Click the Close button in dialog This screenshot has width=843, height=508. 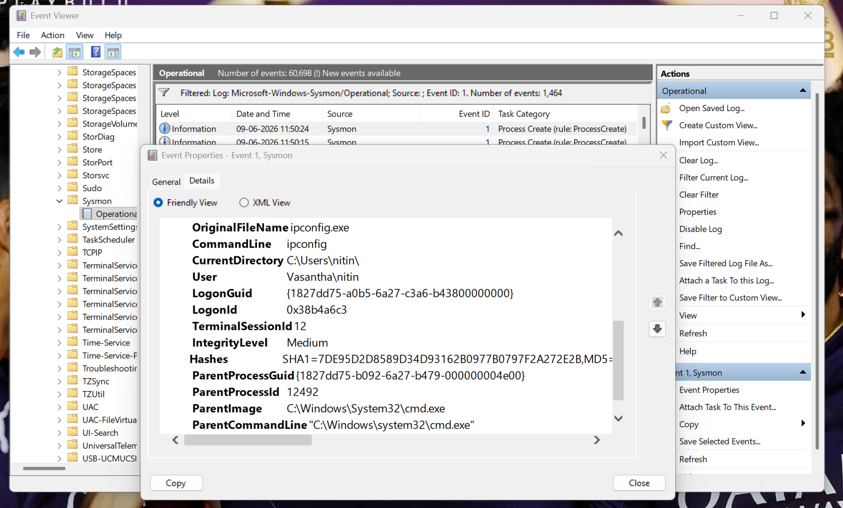click(639, 483)
